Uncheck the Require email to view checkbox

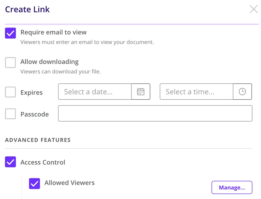[10, 33]
